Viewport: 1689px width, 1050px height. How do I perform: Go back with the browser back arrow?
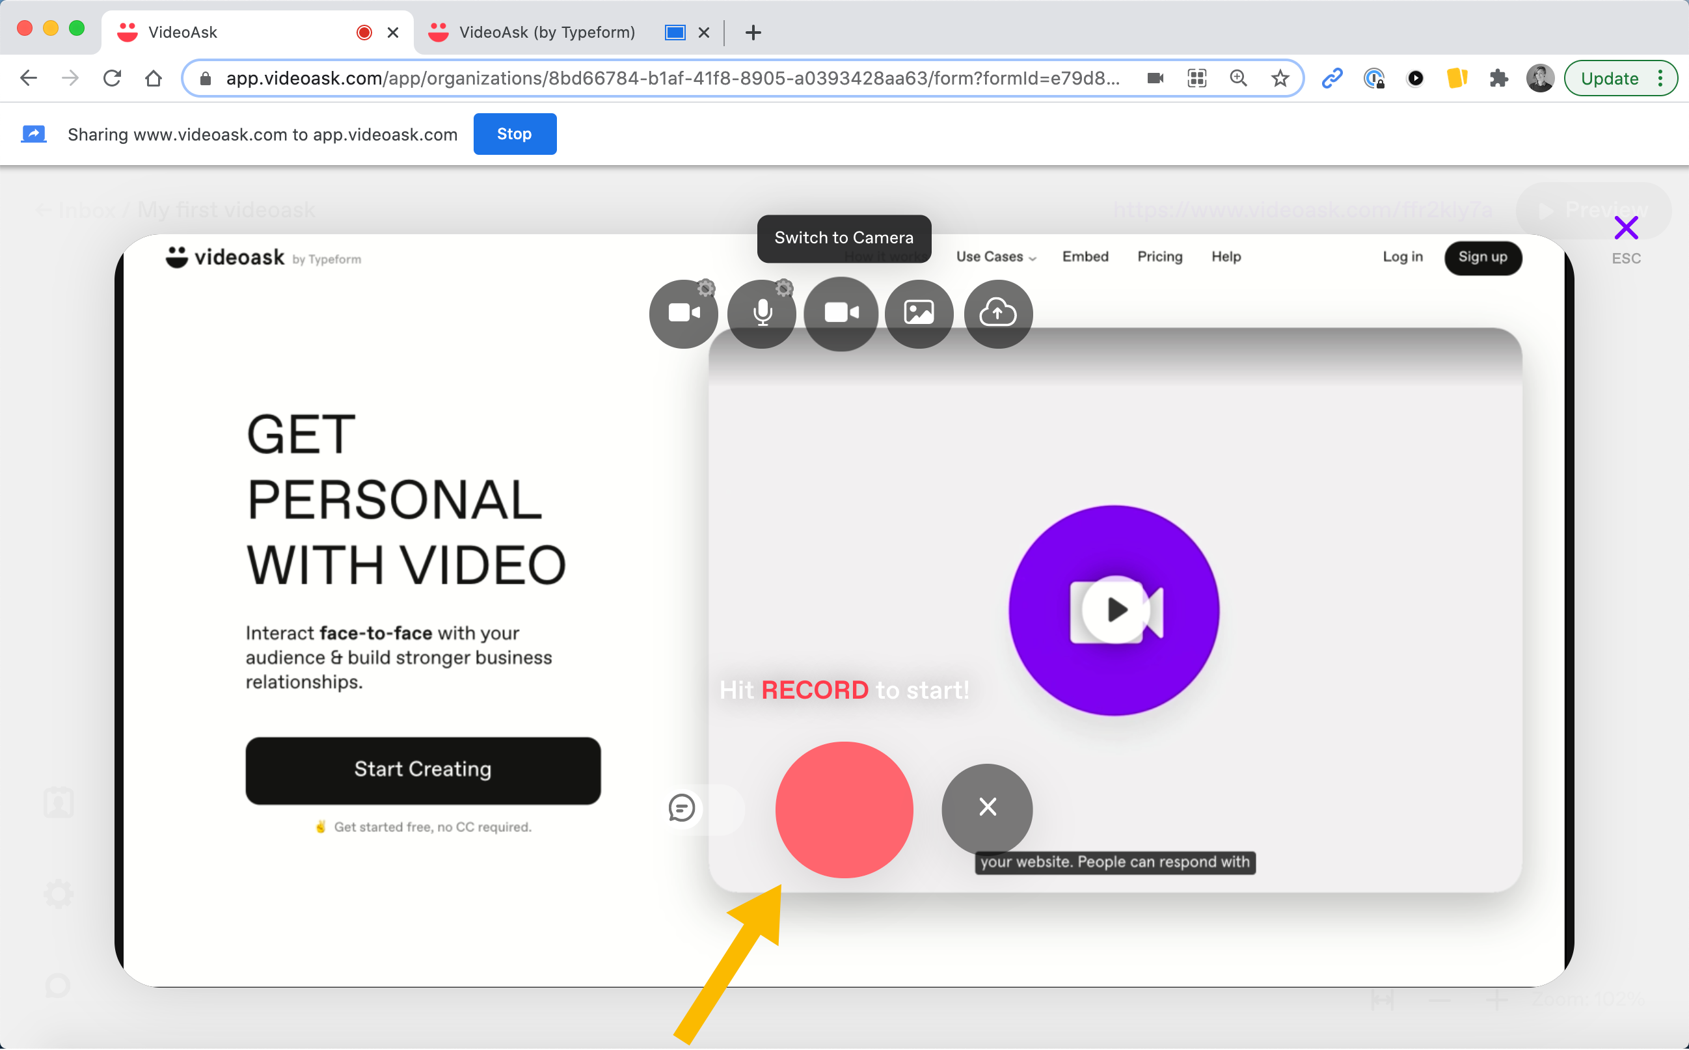(29, 78)
